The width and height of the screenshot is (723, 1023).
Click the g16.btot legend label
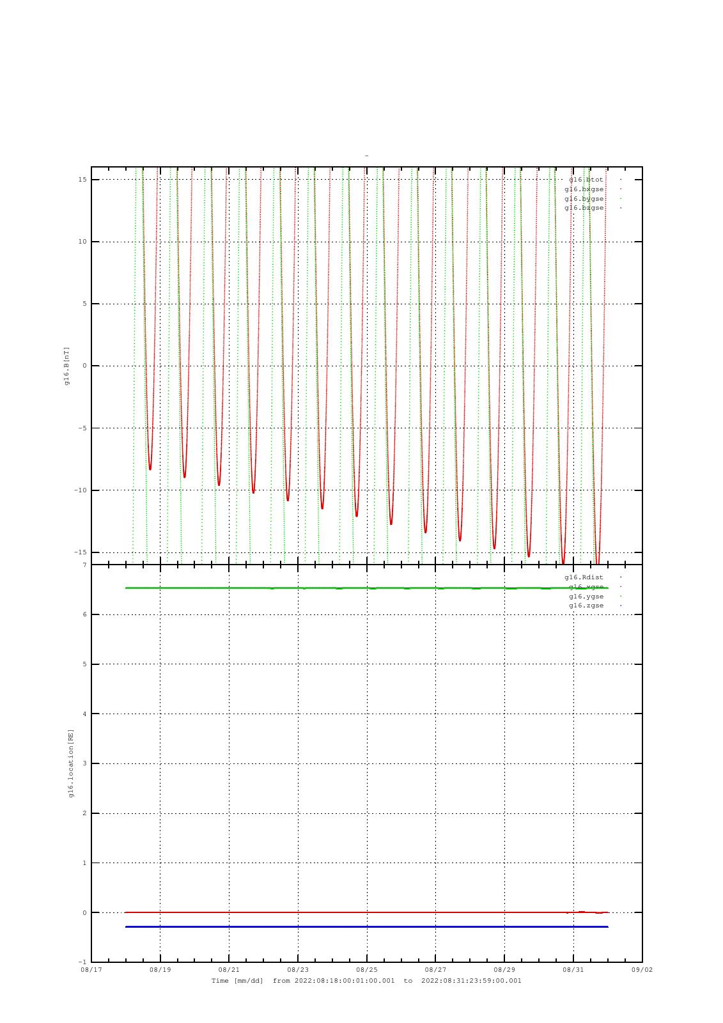click(x=586, y=180)
